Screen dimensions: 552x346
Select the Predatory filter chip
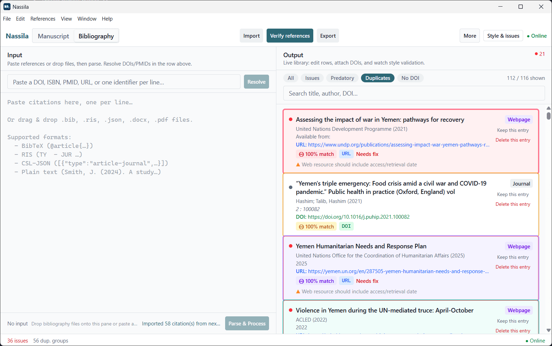tap(342, 78)
